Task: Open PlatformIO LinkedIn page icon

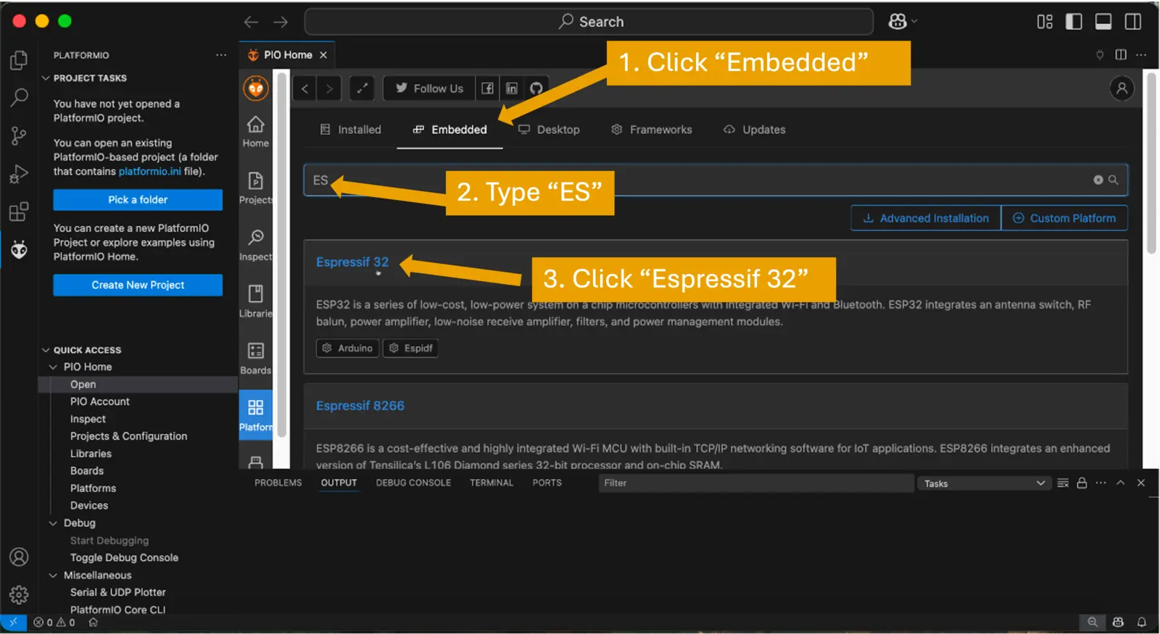Action: [512, 88]
